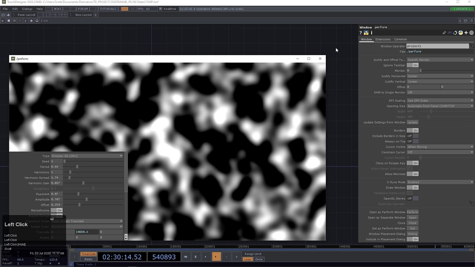Click the TUTORIALS button

click(108, 9)
